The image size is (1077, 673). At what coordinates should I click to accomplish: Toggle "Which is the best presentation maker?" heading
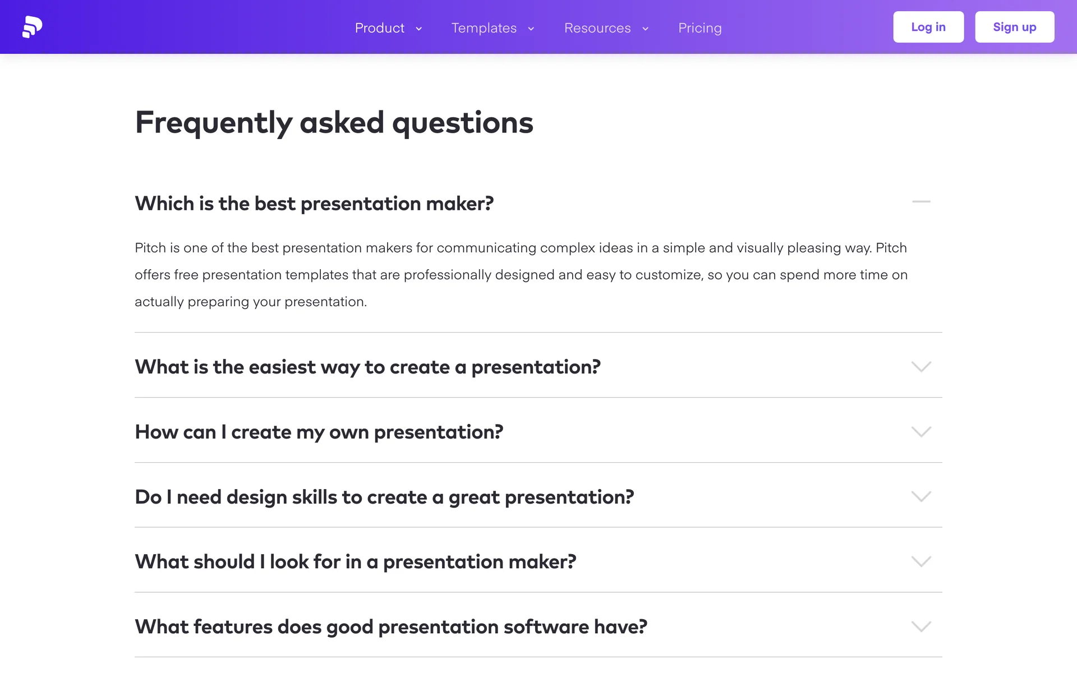tap(314, 204)
